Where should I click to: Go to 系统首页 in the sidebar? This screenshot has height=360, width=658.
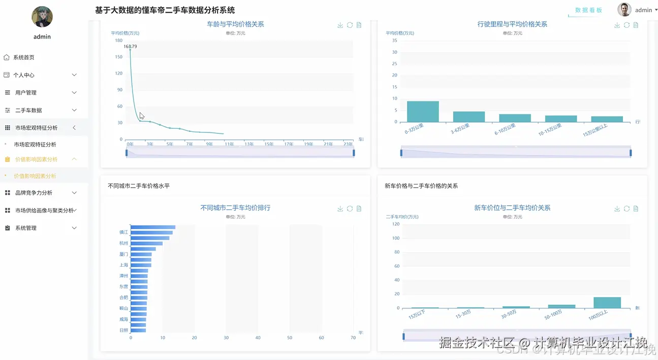click(x=24, y=57)
